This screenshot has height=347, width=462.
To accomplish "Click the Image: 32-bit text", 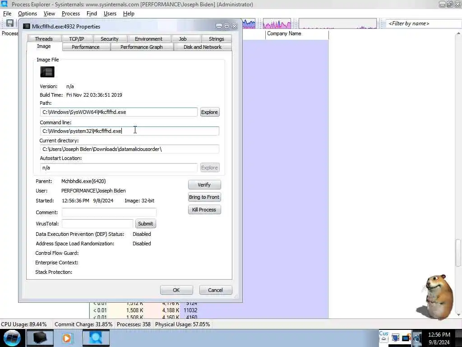I will click(139, 201).
